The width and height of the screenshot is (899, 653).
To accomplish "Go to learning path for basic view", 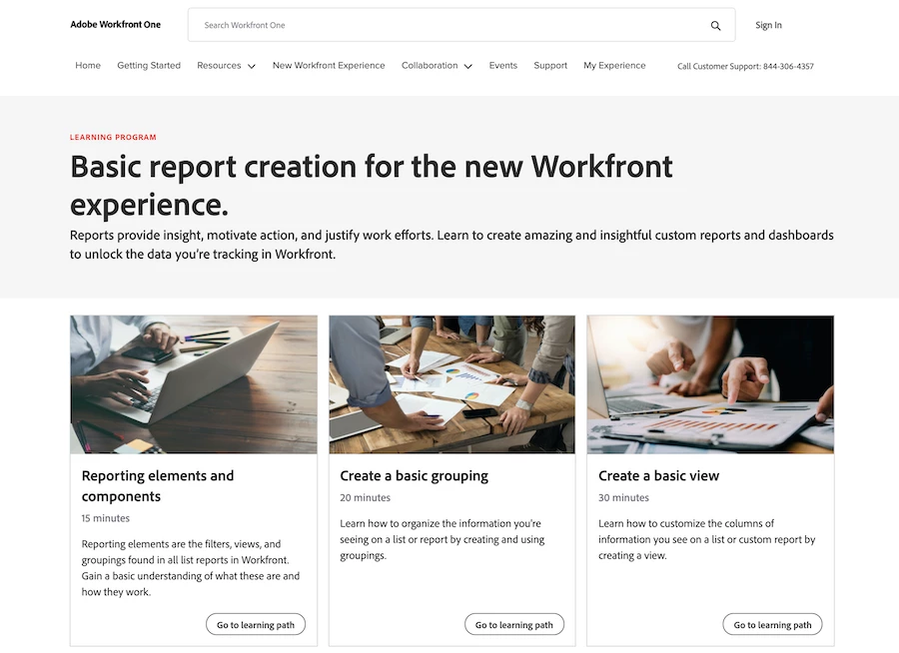I will pos(772,624).
